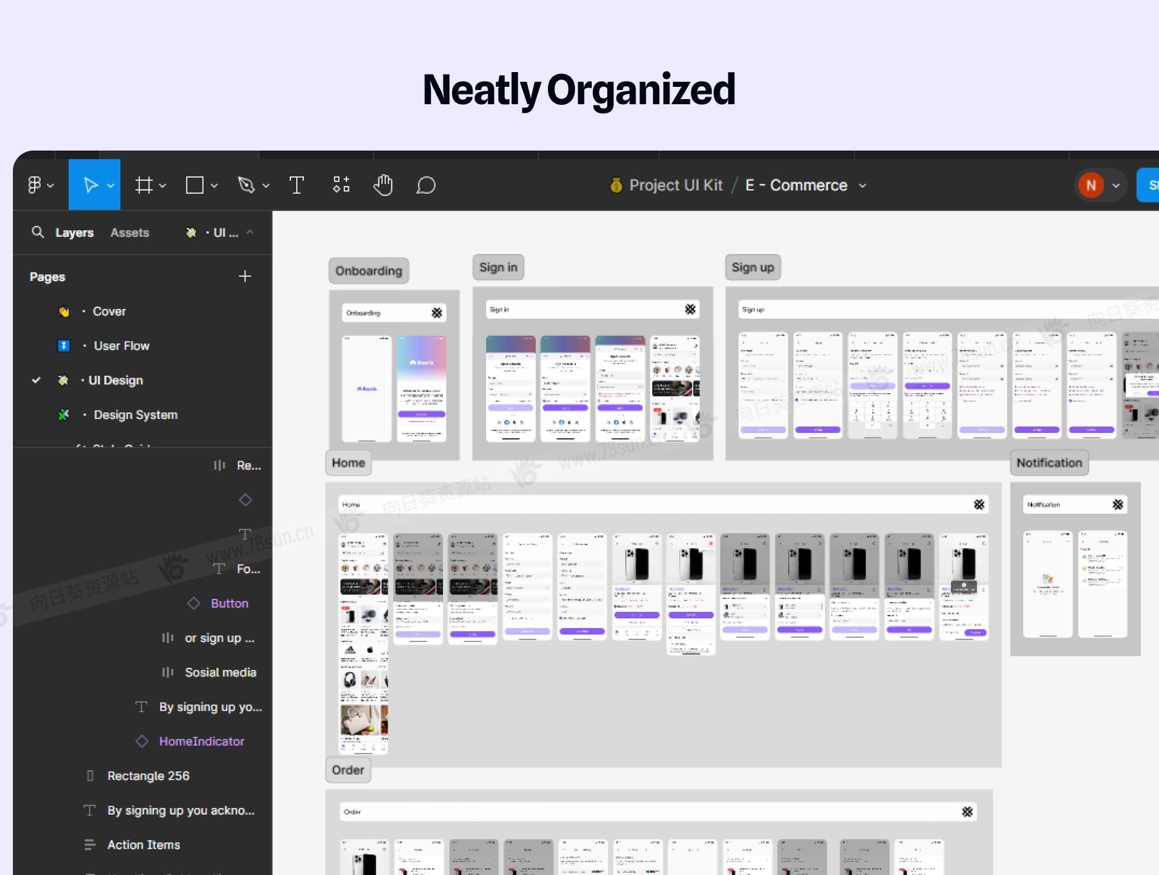Select the HomeIndicator component layer

pos(202,741)
